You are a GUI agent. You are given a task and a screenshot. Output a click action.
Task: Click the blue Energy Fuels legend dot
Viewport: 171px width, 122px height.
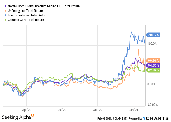[6, 15]
